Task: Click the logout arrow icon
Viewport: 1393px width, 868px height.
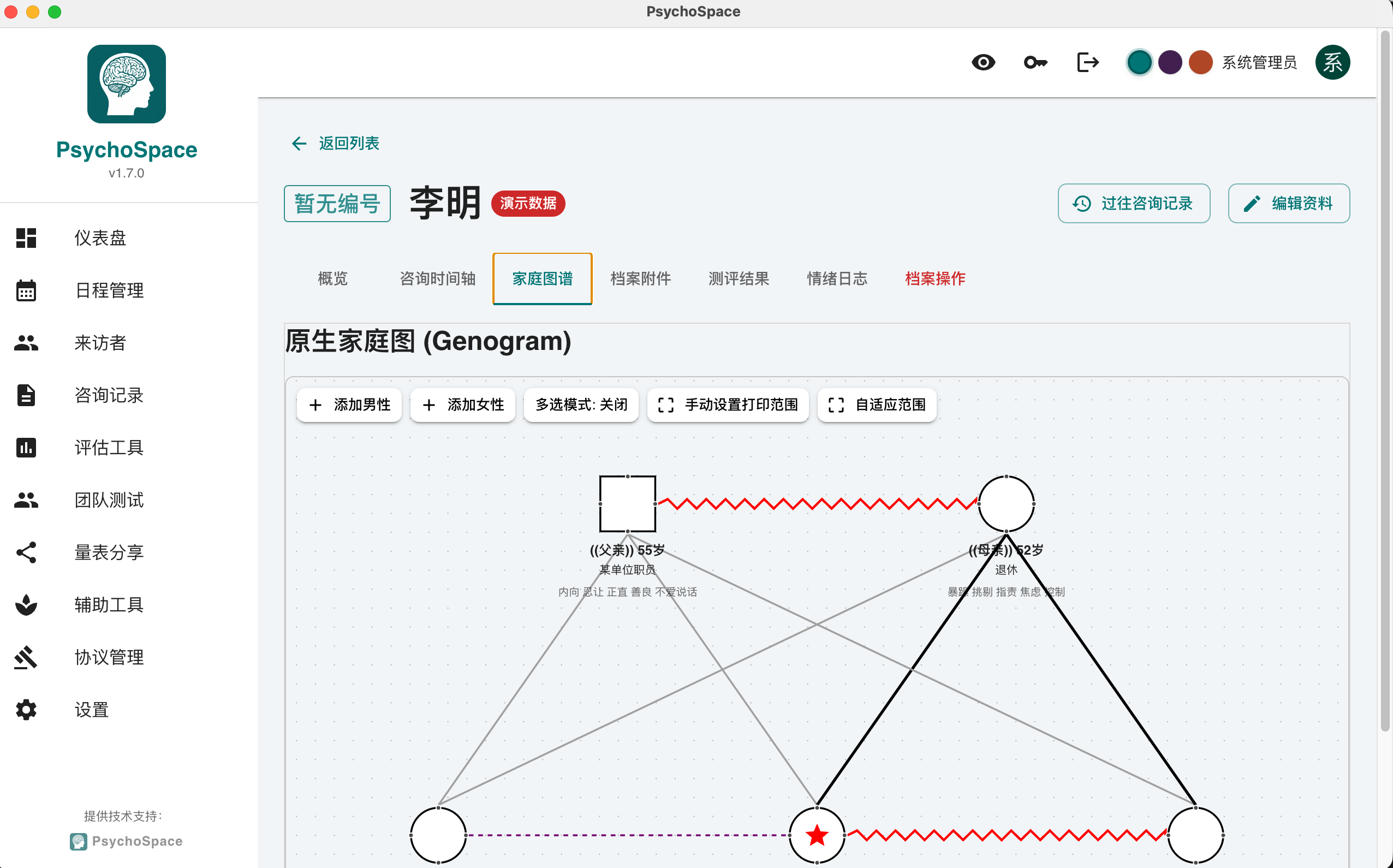Action: pos(1087,62)
